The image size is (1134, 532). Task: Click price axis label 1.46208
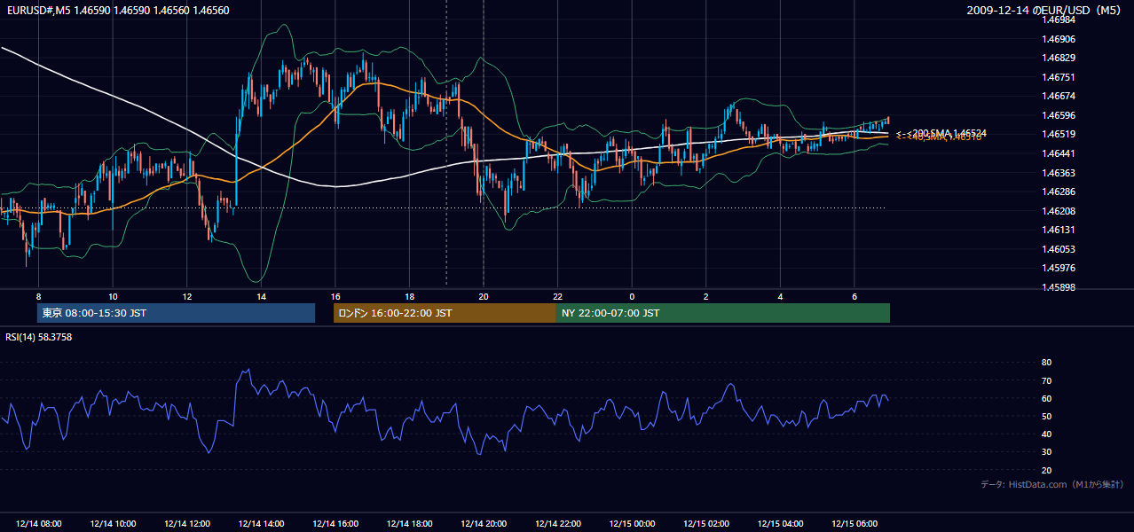pos(1058,211)
